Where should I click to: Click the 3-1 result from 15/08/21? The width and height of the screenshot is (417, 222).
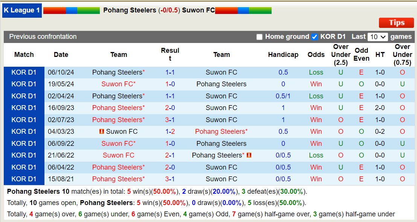tap(170, 179)
